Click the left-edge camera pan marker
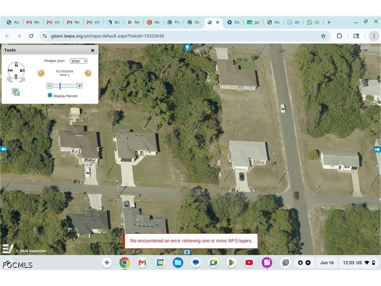 coord(4,149)
